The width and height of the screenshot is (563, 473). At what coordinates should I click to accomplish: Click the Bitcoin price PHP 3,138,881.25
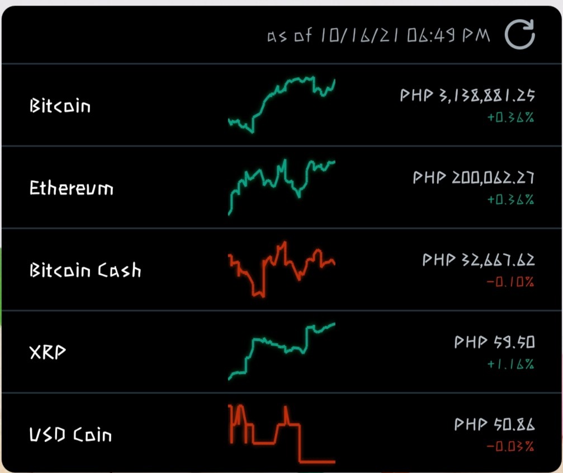tap(467, 95)
